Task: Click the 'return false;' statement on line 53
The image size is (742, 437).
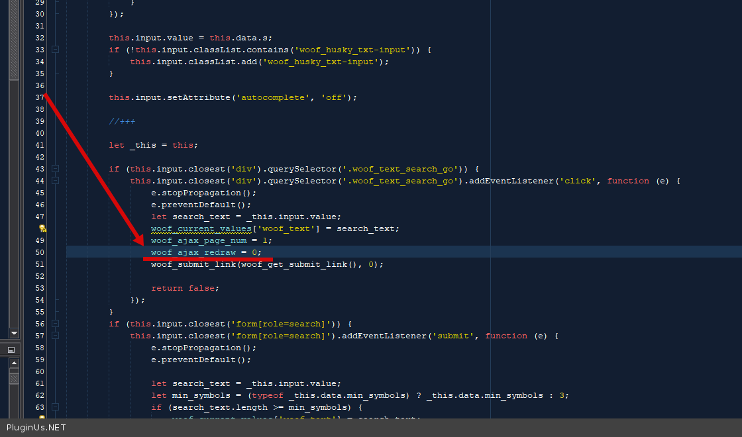Action: click(x=185, y=288)
